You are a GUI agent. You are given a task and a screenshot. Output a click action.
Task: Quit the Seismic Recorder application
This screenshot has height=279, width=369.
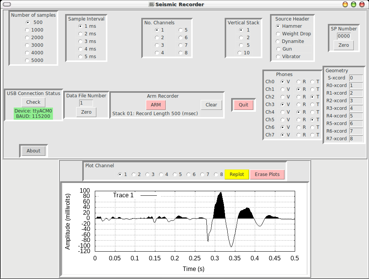pos(243,105)
